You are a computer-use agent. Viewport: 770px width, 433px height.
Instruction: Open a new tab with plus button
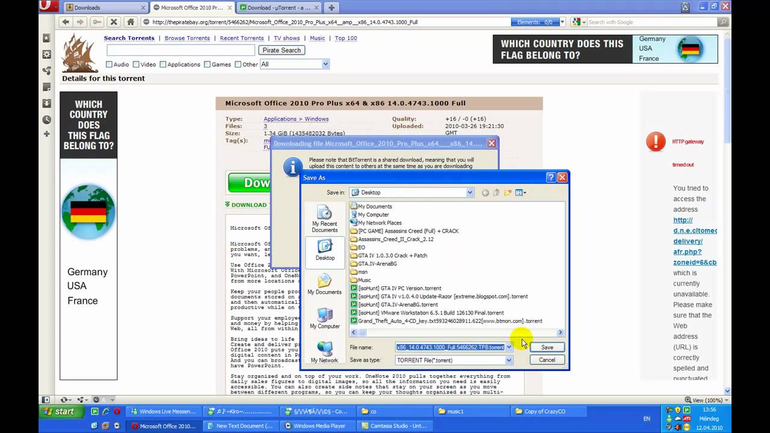(x=331, y=8)
